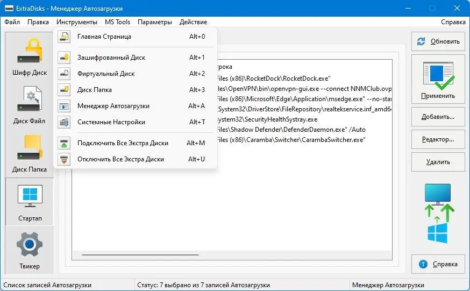Screen dimensions: 470x291
Task: Choose Главная Страница Alt+0 entry
Action: coord(135,37)
